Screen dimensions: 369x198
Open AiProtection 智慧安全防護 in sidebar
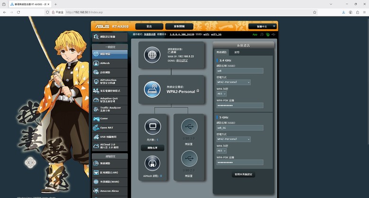coord(110,81)
